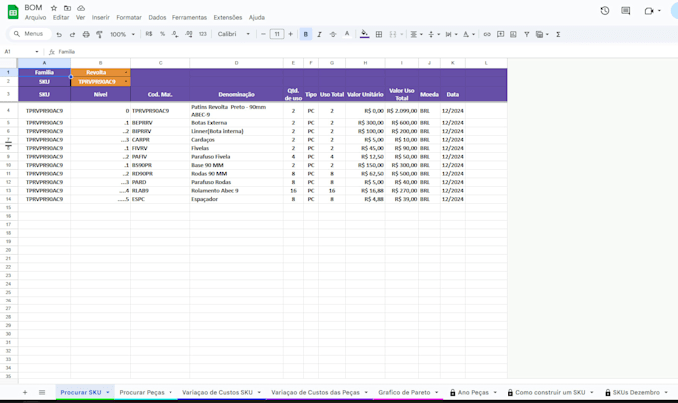Click the minus to decrease font size
Screen dimensions: 678x403
point(263,34)
